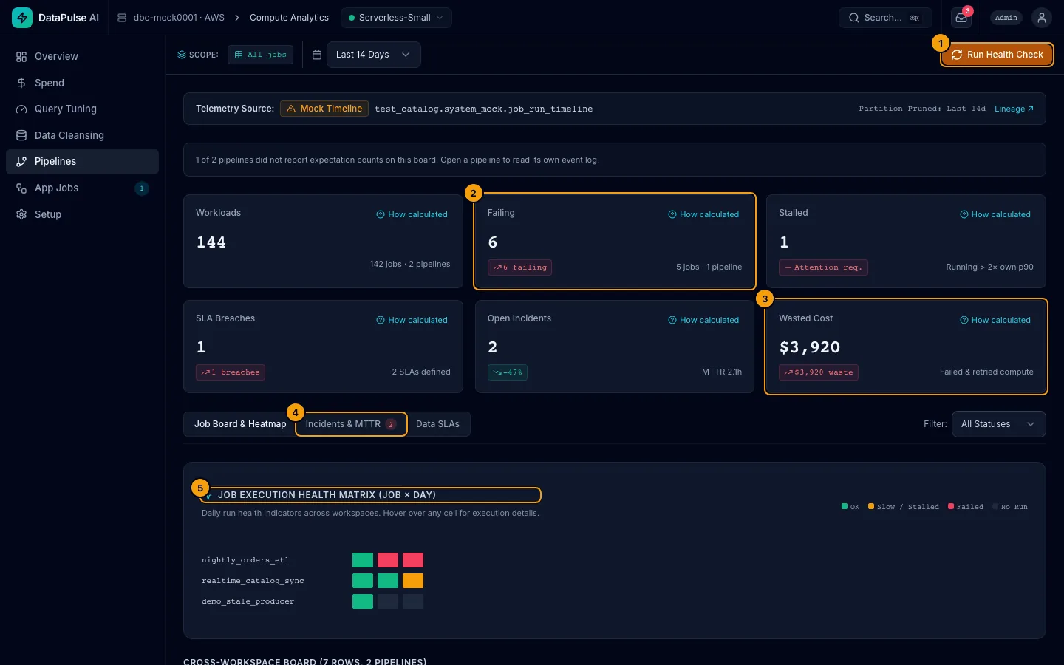Click the Admin role badge
Viewport: 1064px width, 665px height.
(1006, 18)
